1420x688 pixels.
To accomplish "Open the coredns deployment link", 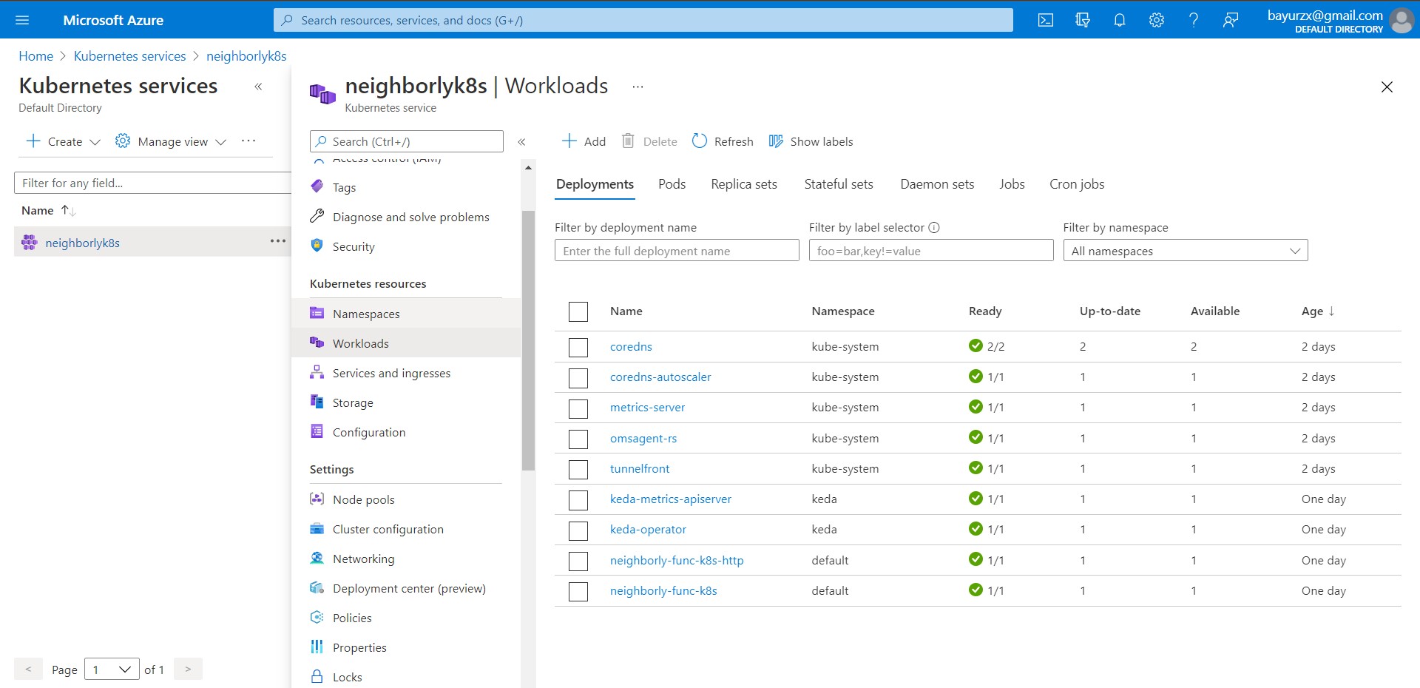I will (631, 346).
